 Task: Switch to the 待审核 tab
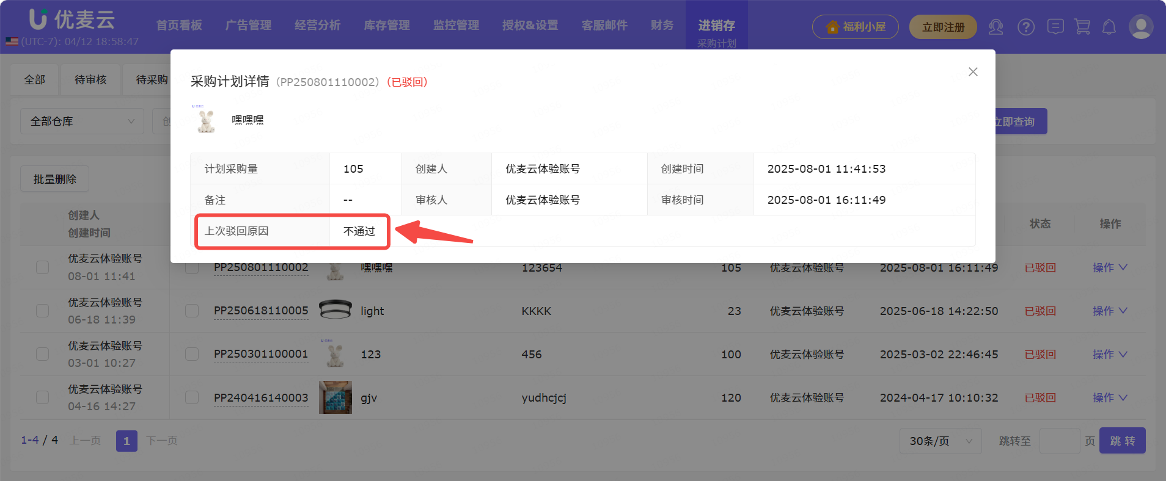90,80
